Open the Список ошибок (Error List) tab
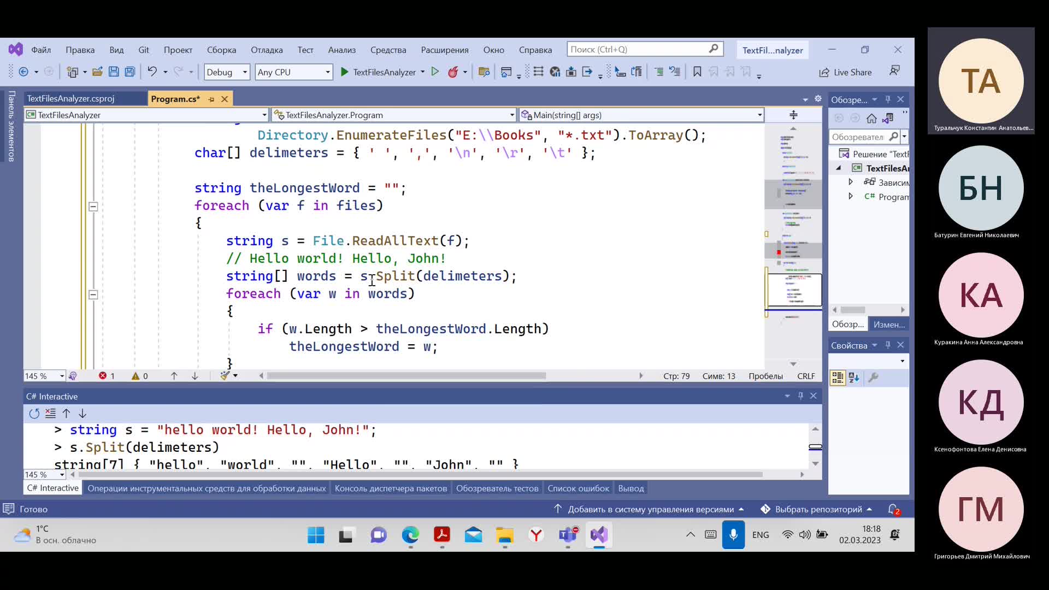This screenshot has height=590, width=1049. [578, 488]
